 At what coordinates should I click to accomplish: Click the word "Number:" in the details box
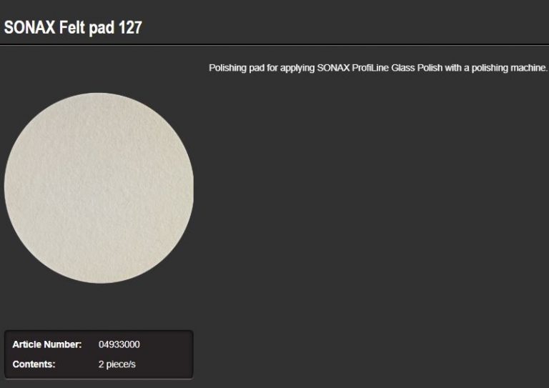(x=63, y=344)
